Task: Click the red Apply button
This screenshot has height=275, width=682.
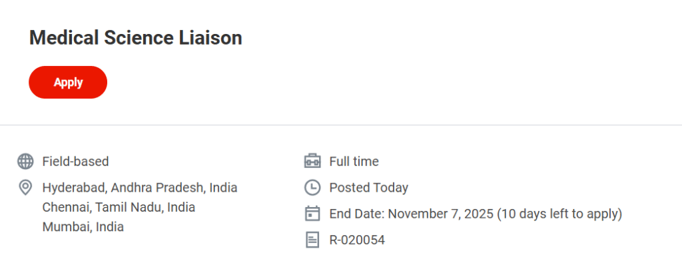Action: [68, 83]
